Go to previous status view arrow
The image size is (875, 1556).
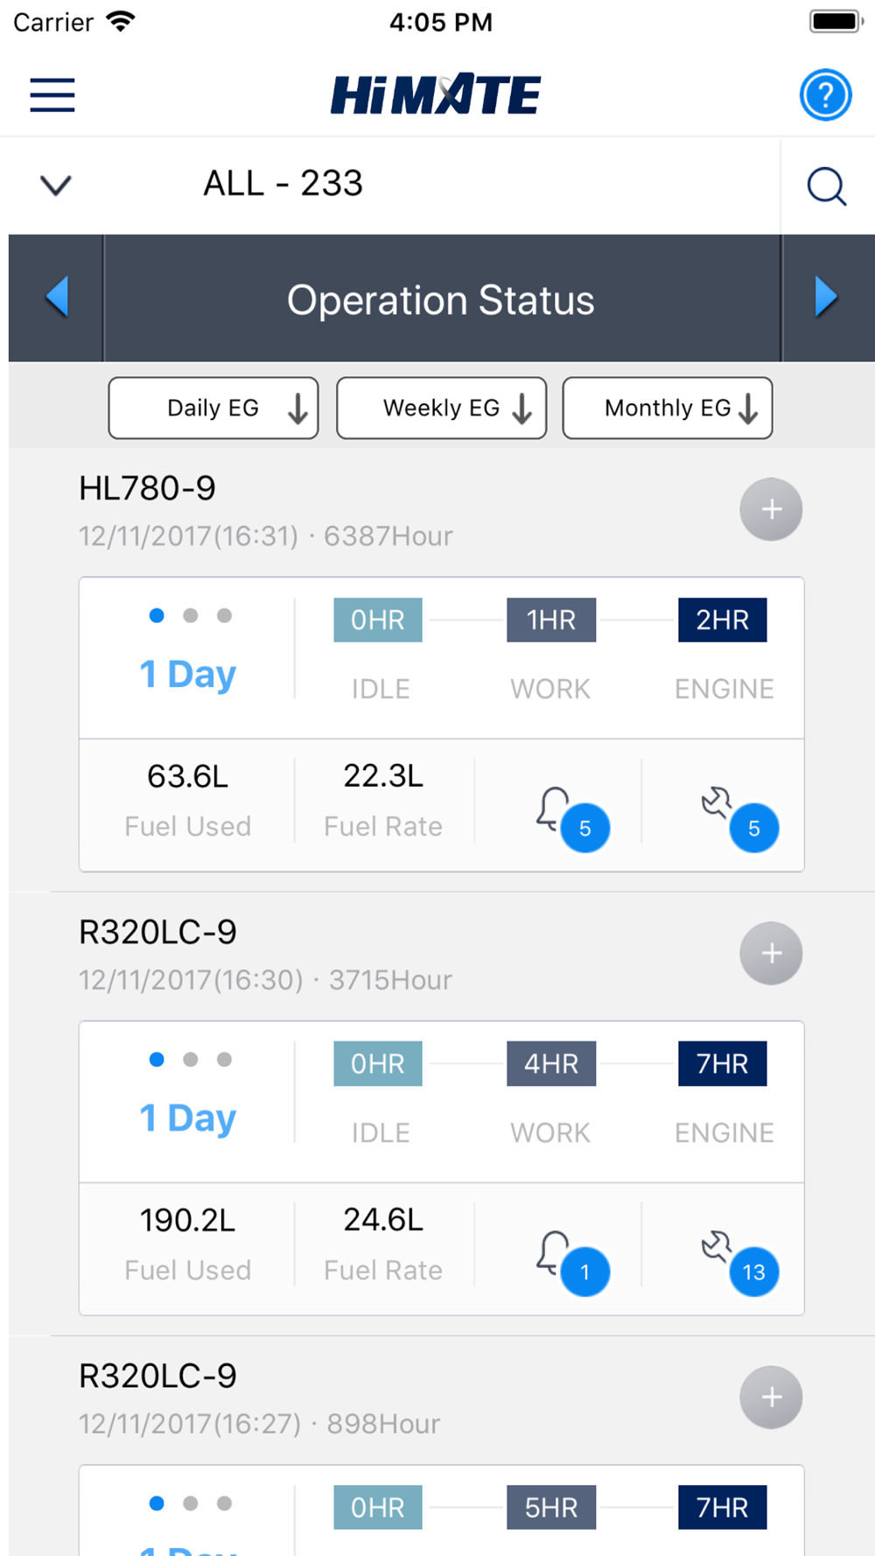point(57,298)
